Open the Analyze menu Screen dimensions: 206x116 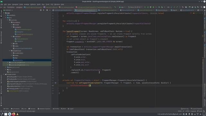click(26, 4)
